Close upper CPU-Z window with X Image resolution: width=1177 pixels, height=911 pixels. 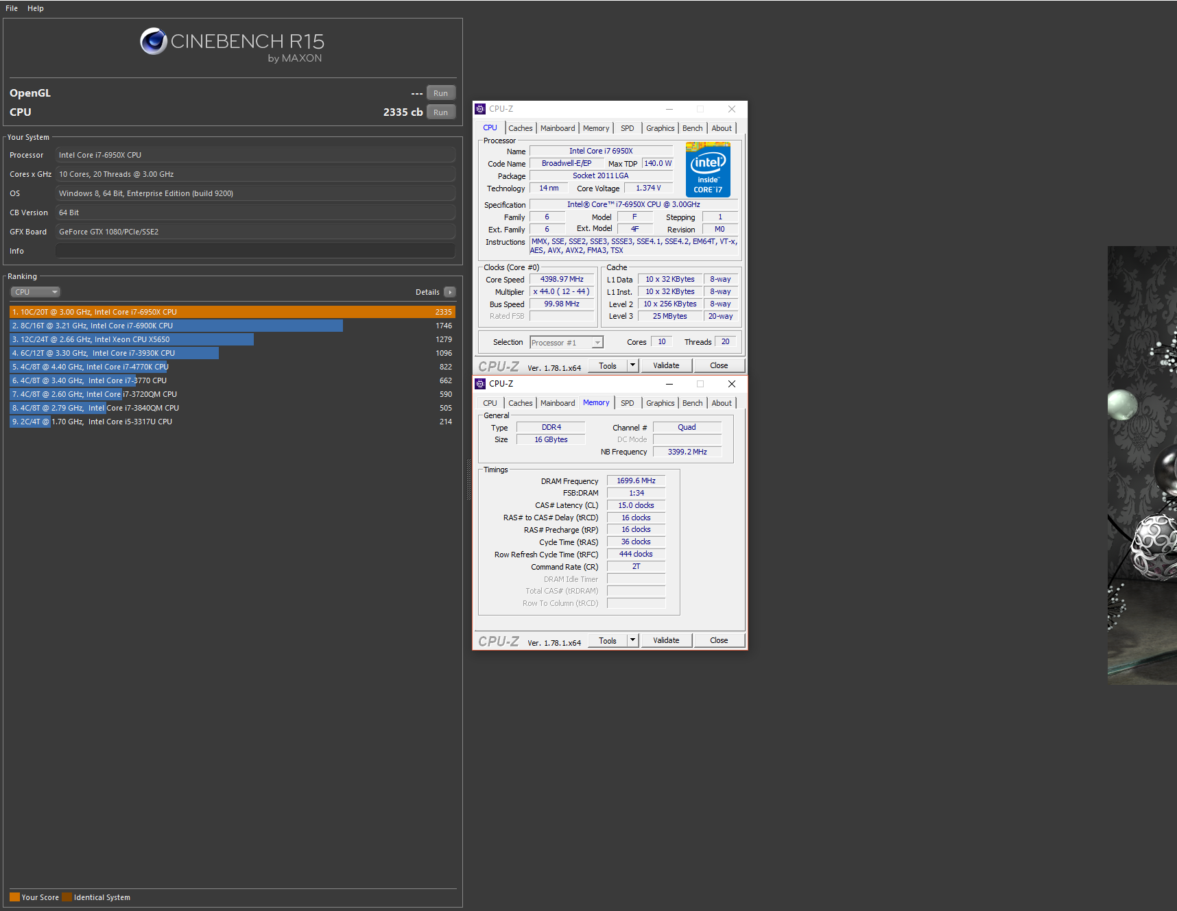click(x=732, y=109)
